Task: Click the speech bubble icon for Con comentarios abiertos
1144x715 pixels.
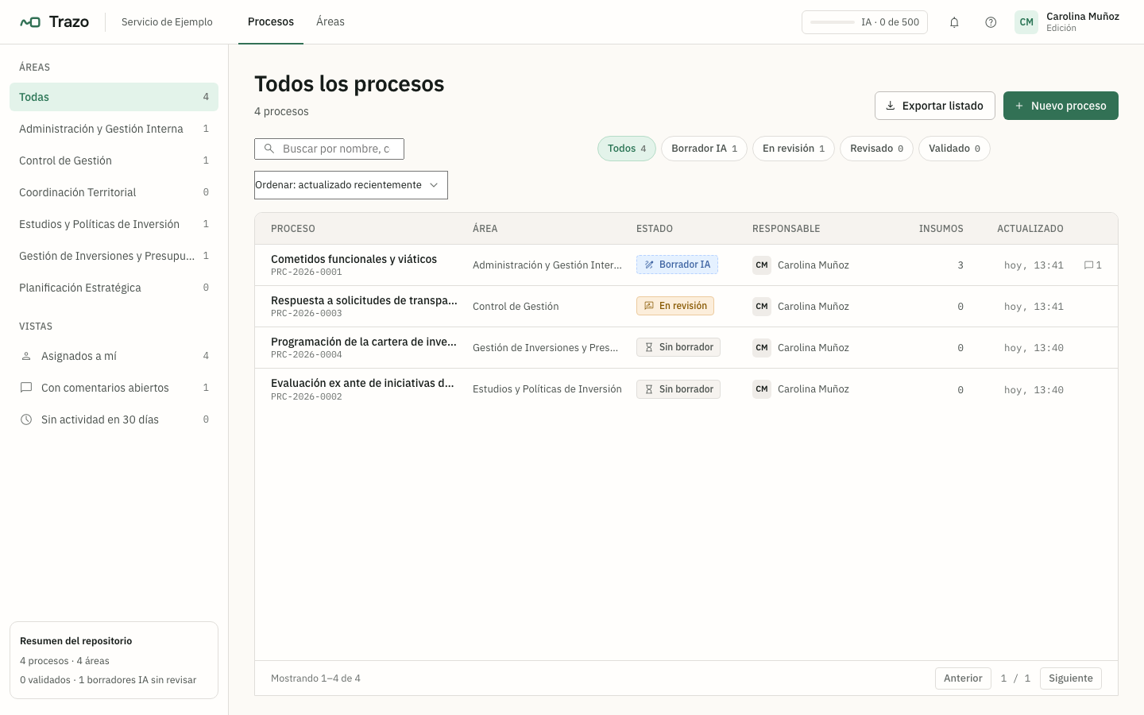Action: (26, 388)
